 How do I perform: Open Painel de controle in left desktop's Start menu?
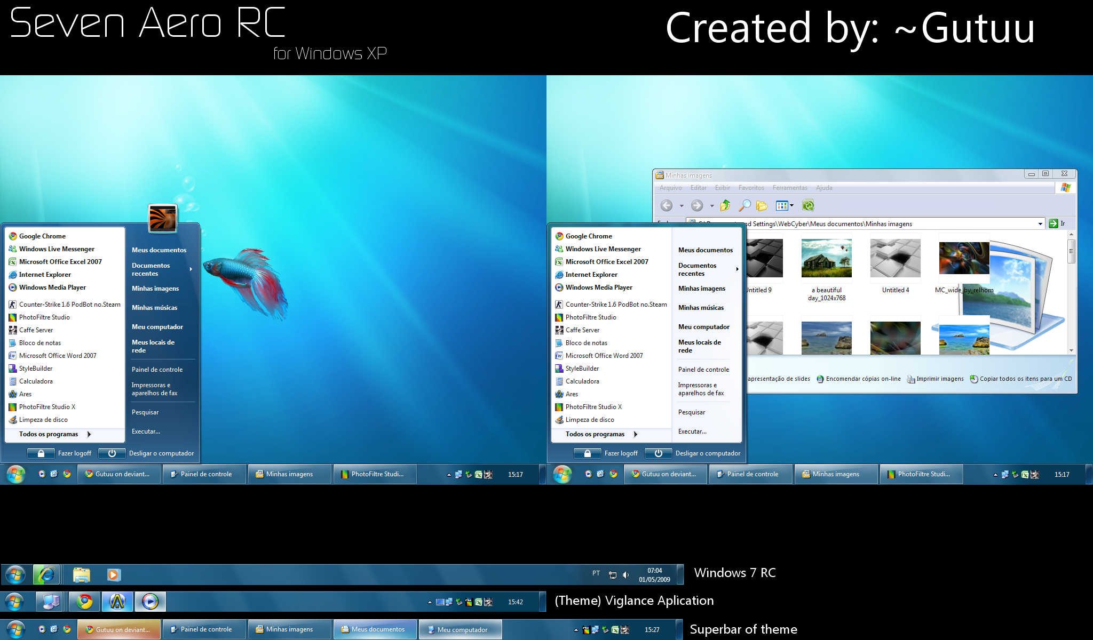[x=157, y=370]
